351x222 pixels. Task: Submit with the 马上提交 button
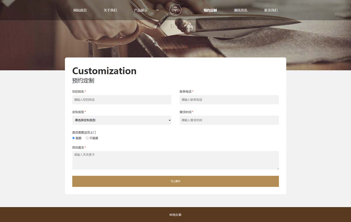point(175,181)
